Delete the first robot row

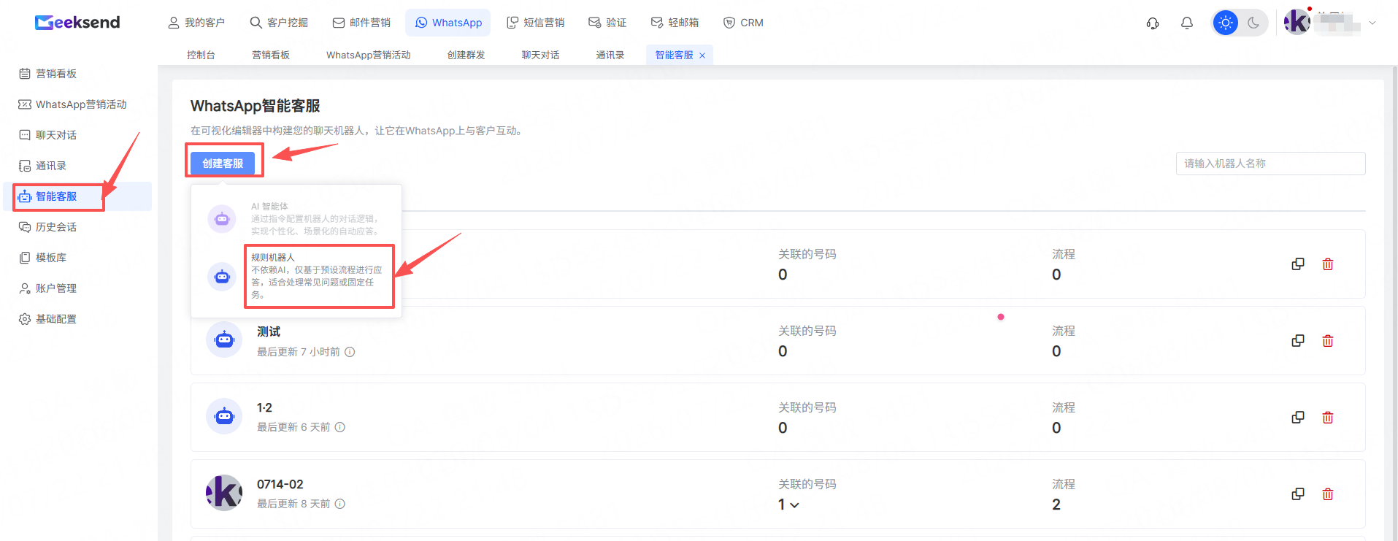click(1328, 264)
